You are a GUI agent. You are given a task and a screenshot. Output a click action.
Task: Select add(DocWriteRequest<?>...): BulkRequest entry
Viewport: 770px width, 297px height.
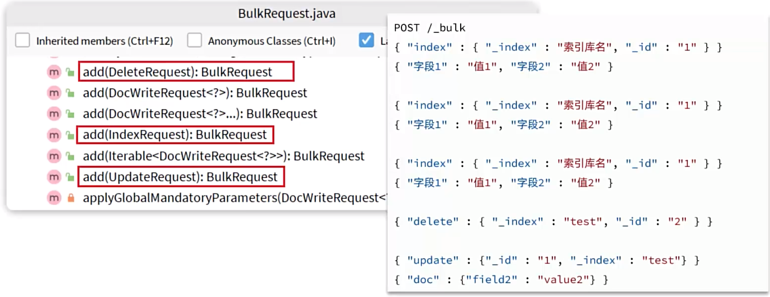[x=200, y=114]
